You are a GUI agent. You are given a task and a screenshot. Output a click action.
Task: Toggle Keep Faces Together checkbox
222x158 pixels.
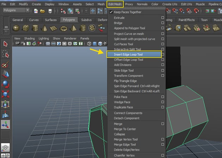tap(111, 12)
